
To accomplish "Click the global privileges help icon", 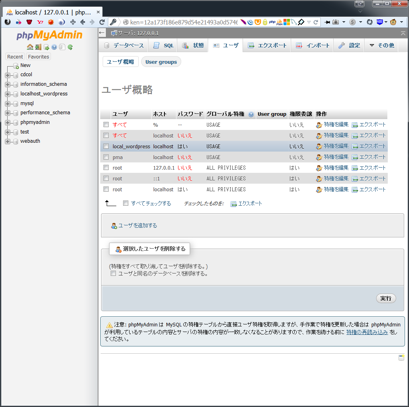I will [x=251, y=114].
